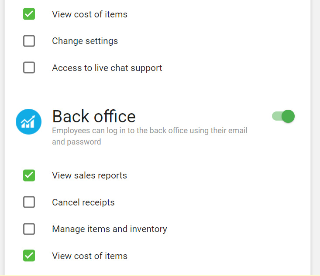The width and height of the screenshot is (320, 276).
Task: Enable Manage items and inventory checkbox
Action: 29,229
